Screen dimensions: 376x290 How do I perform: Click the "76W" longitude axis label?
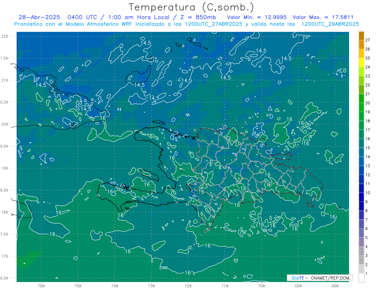point(41,286)
